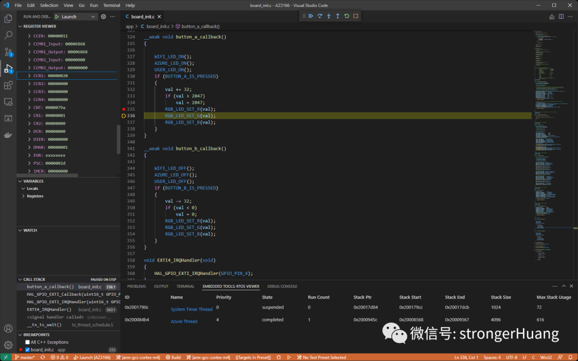Image resolution: width=578 pixels, height=361 pixels.
Task: Click the System Timer Thread link
Action: (191, 310)
